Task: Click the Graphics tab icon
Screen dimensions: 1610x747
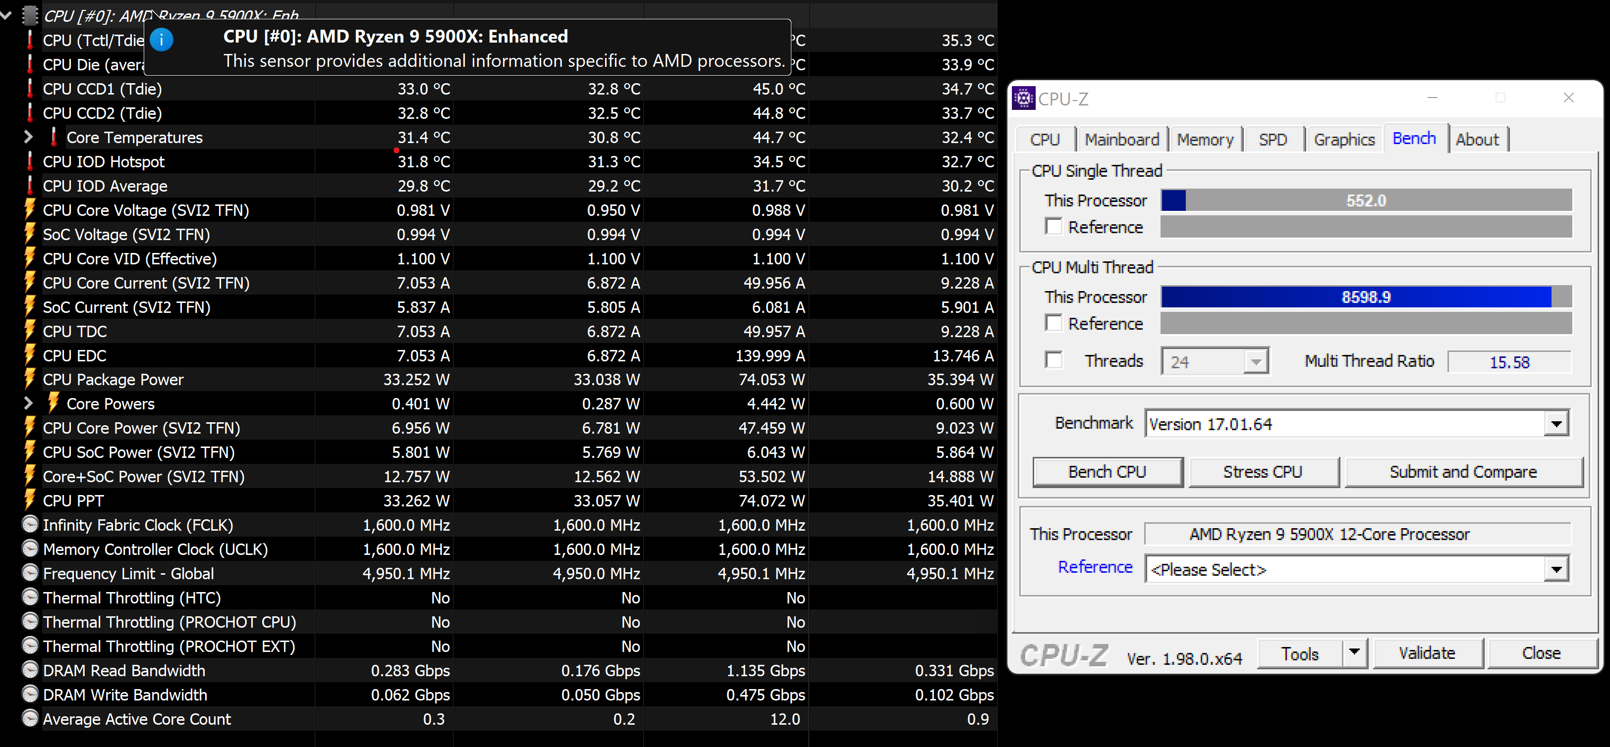Action: tap(1343, 139)
